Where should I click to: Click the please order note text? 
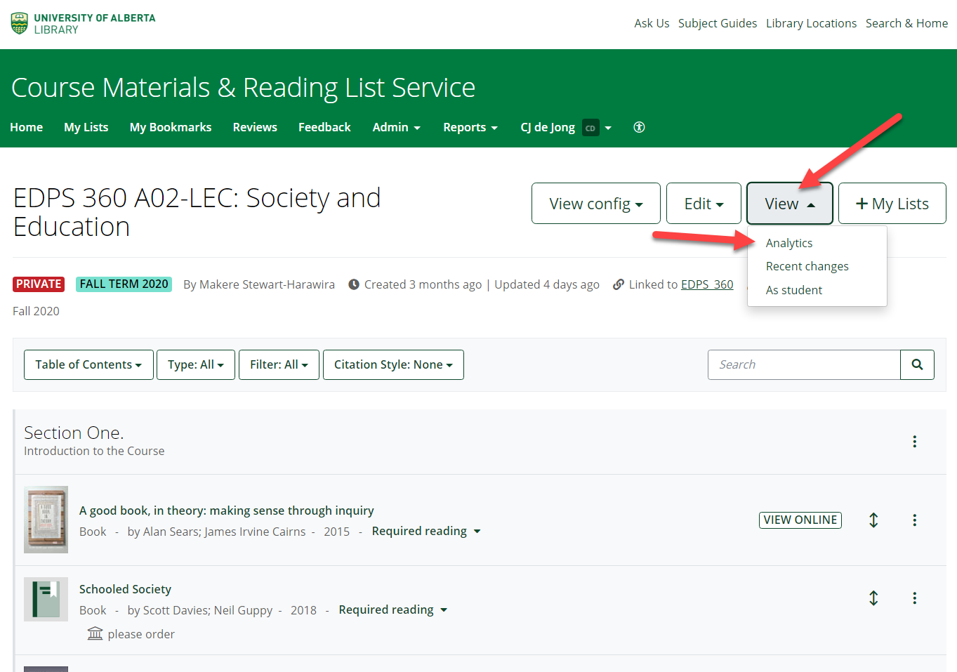click(141, 634)
